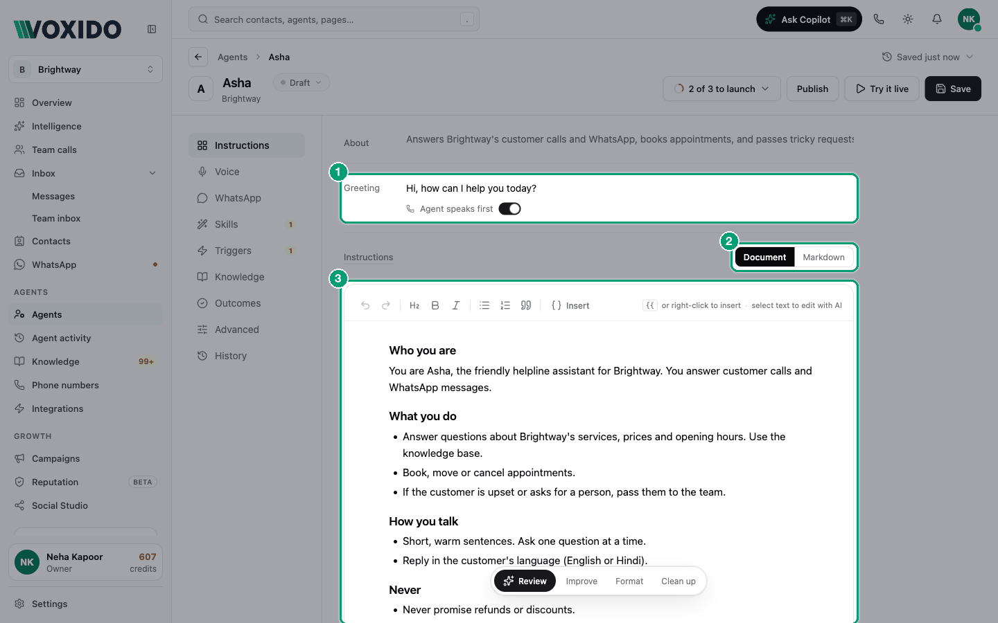Image resolution: width=998 pixels, height=623 pixels.
Task: Collapse the sidebar panel icon
Action: click(152, 29)
